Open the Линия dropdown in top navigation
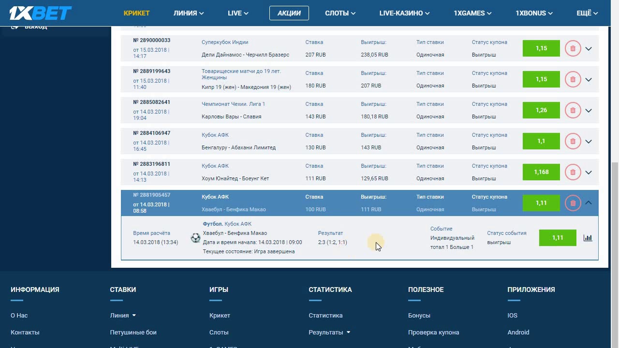619x348 pixels. click(x=189, y=13)
